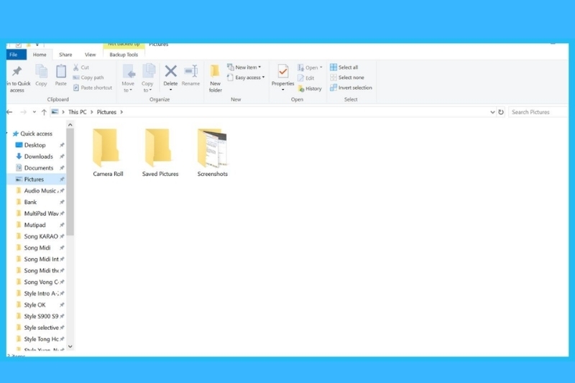575x383 pixels.
Task: Select the Saved Pictures folder
Action: 160,152
